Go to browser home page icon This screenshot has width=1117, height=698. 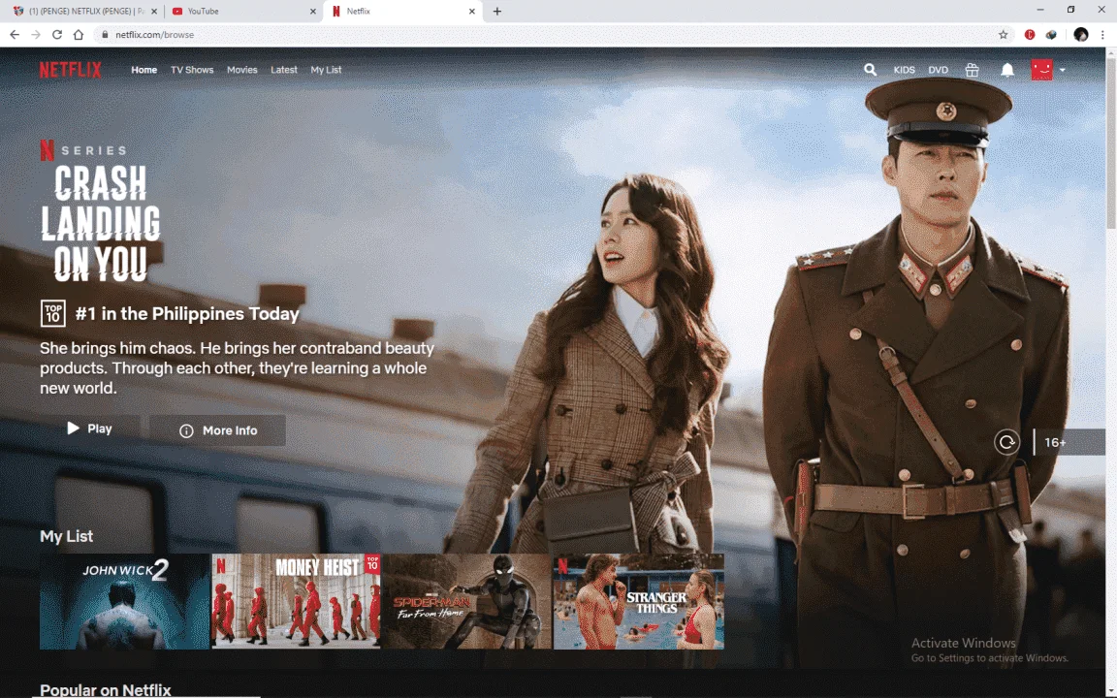(79, 34)
